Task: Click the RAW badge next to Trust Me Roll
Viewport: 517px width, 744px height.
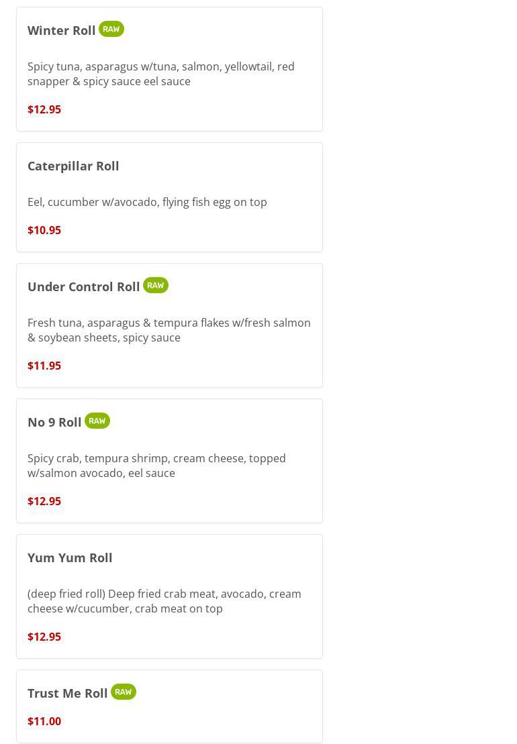Action: (124, 692)
